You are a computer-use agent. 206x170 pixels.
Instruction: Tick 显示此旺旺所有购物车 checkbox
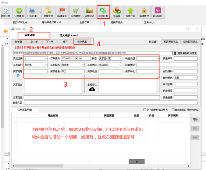click(173, 110)
